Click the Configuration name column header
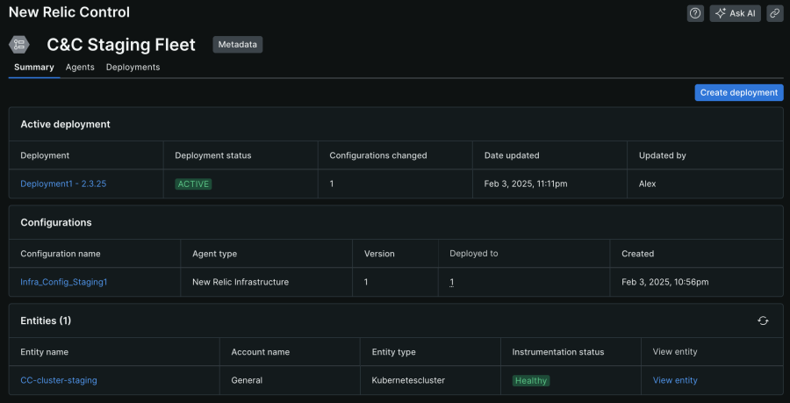790x403 pixels. point(61,254)
